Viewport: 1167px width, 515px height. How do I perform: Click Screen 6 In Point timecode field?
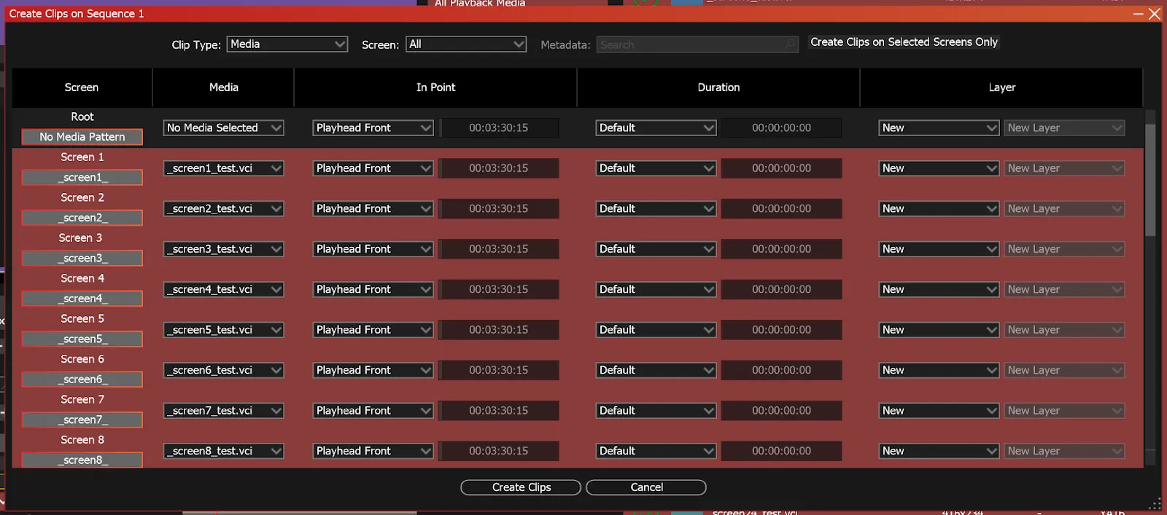pos(498,370)
